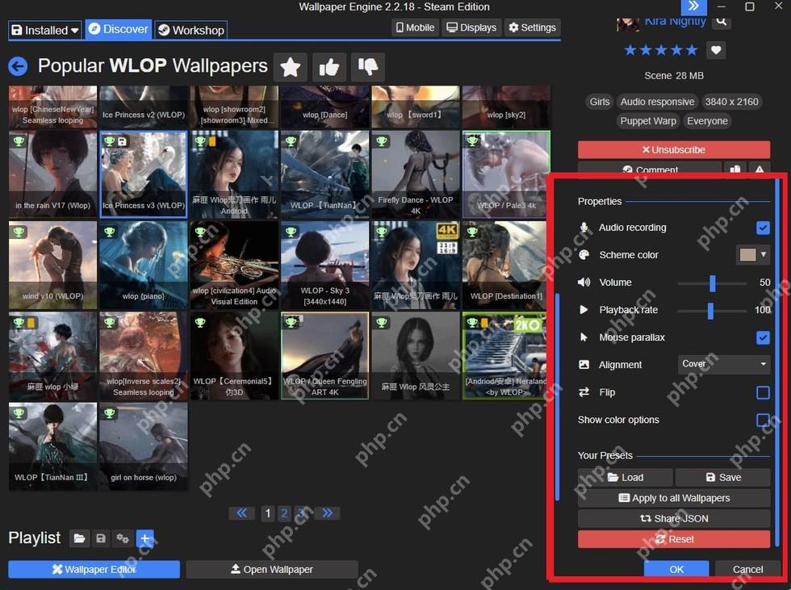Open the Settings menu
Viewport: 791px width, 590px height.
click(532, 27)
